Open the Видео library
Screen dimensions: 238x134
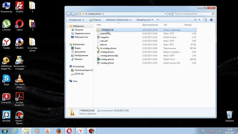(77, 48)
